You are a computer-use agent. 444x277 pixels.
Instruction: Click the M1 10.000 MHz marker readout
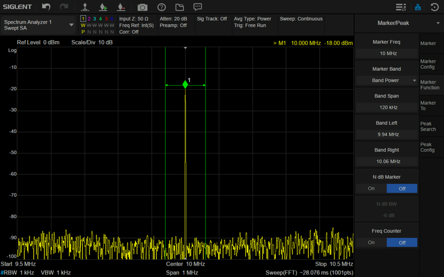click(x=313, y=43)
